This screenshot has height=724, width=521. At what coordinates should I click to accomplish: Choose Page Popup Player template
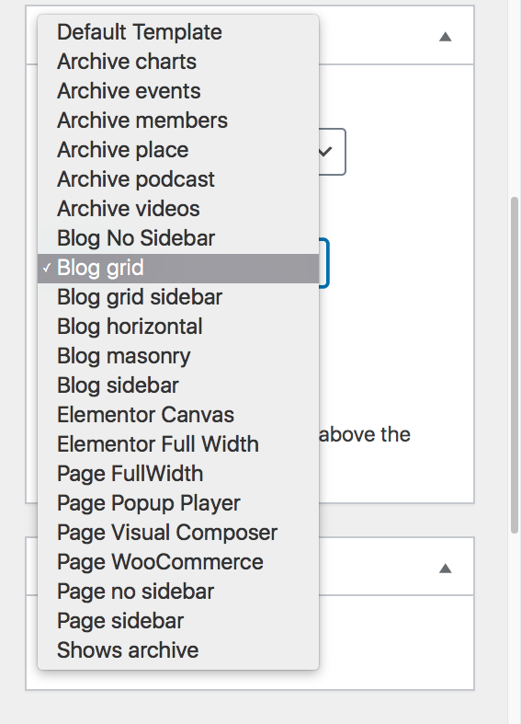click(178, 503)
